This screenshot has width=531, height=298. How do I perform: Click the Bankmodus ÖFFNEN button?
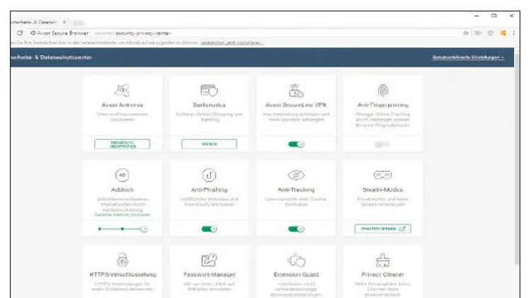pyautogui.click(x=209, y=144)
